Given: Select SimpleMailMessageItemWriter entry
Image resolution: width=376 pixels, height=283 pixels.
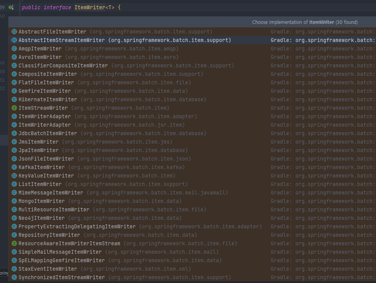Looking at the screenshot, I should [x=192, y=252].
